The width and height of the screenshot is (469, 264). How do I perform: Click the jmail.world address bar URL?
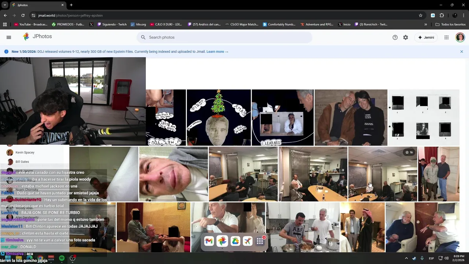(70, 15)
